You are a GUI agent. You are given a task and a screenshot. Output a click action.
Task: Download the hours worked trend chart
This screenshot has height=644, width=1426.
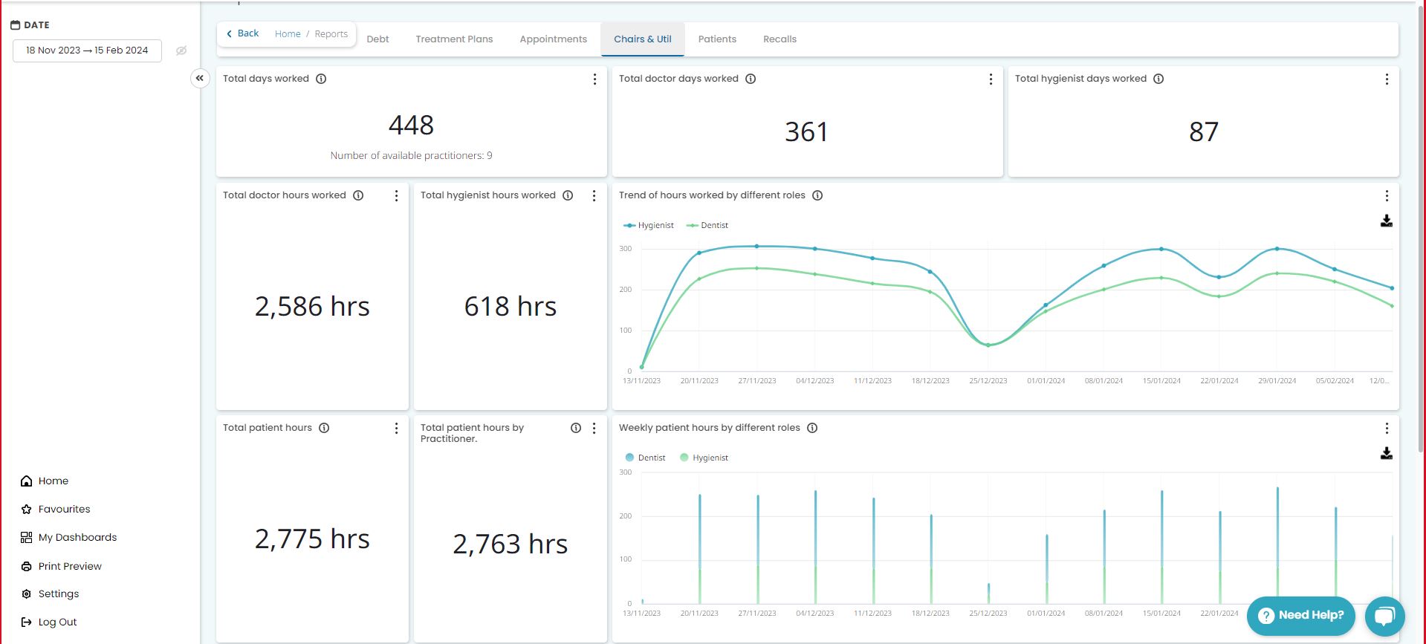[1386, 221]
